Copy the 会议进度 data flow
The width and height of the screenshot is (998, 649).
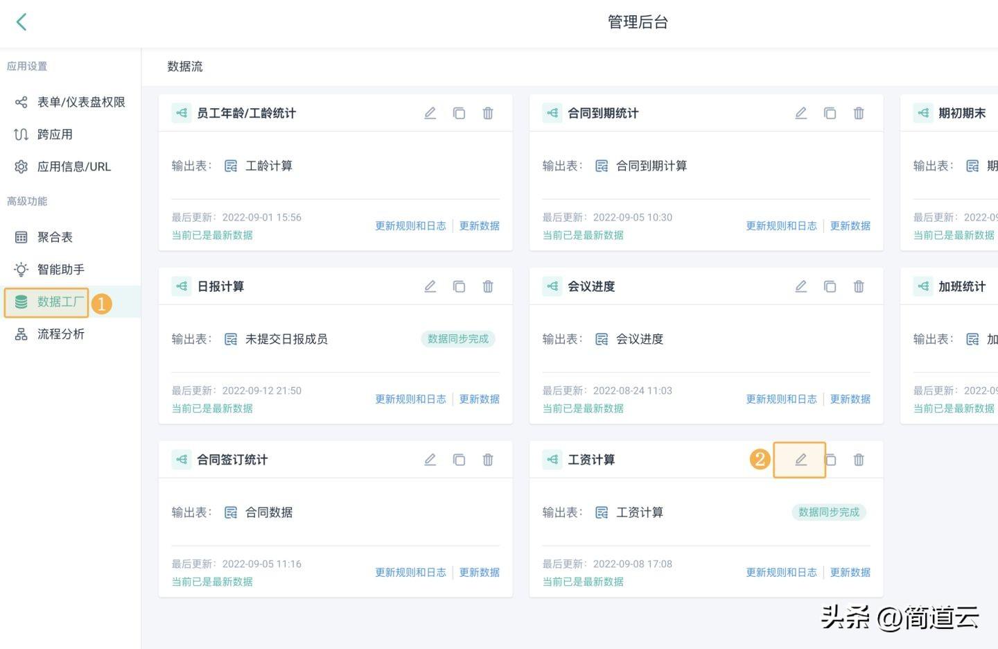coord(830,286)
